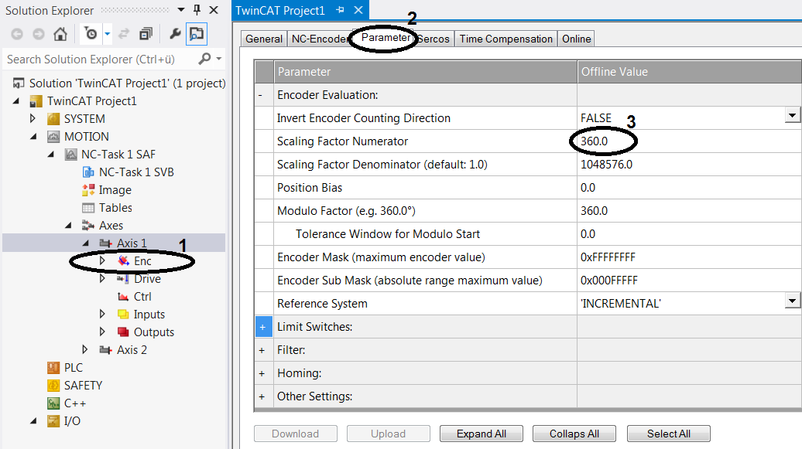The width and height of the screenshot is (802, 449).
Task: Switch to the Time Compensation tab
Action: pyautogui.click(x=506, y=39)
